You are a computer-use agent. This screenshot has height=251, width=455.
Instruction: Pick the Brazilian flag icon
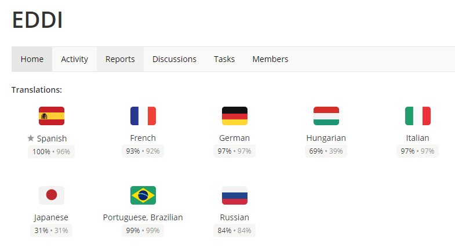tap(143, 195)
